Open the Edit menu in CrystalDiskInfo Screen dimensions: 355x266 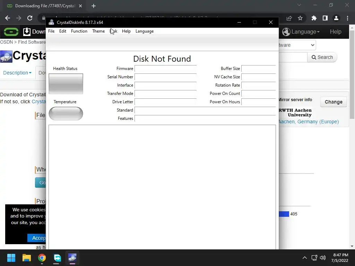pyautogui.click(x=63, y=31)
